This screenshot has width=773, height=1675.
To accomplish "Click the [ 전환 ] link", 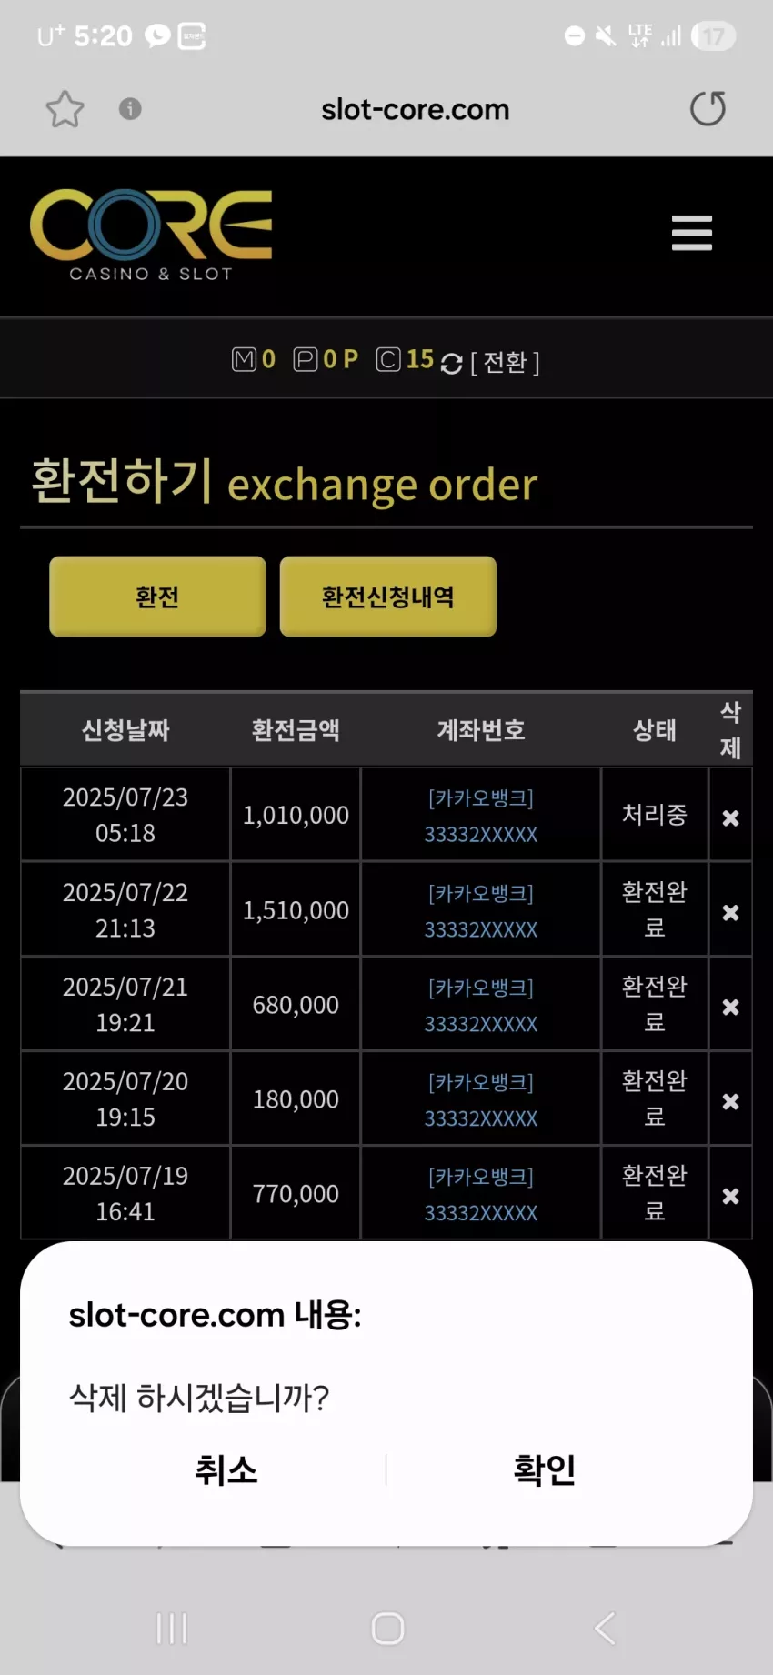I will click(x=505, y=362).
